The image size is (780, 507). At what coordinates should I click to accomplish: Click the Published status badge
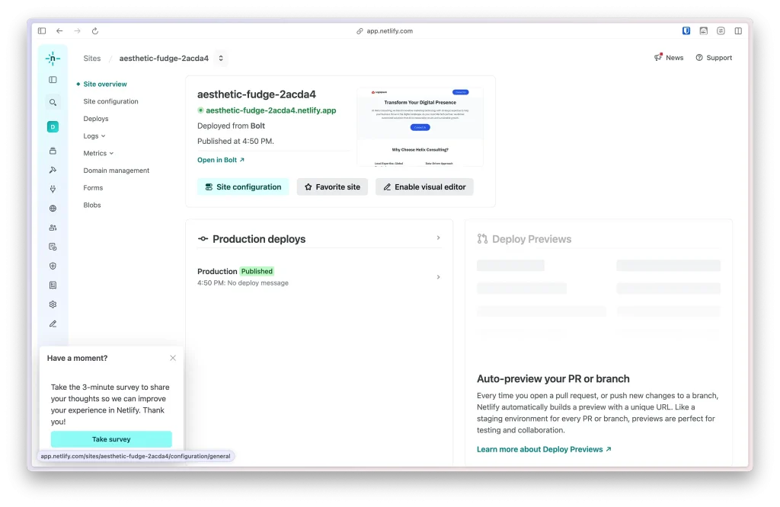pos(257,272)
